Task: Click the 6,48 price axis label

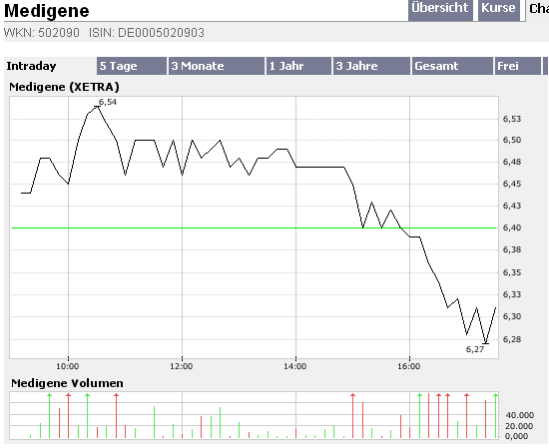Action: click(x=512, y=162)
